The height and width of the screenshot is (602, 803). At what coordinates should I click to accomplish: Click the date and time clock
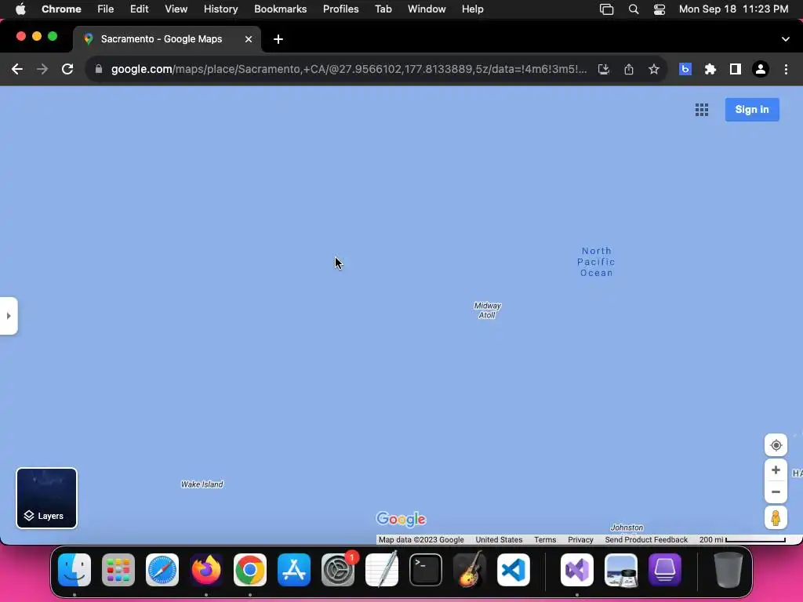[x=733, y=9]
